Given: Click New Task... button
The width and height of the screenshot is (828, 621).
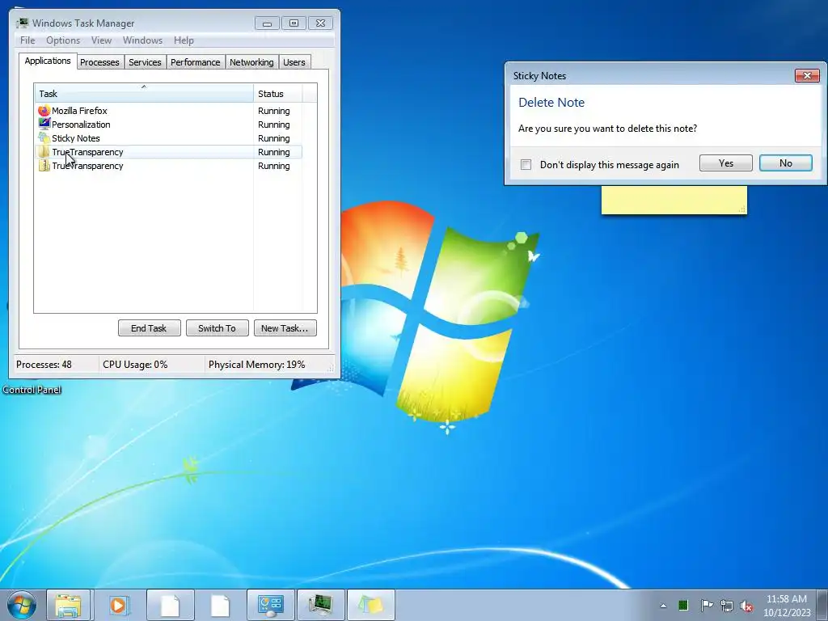Looking at the screenshot, I should (285, 328).
